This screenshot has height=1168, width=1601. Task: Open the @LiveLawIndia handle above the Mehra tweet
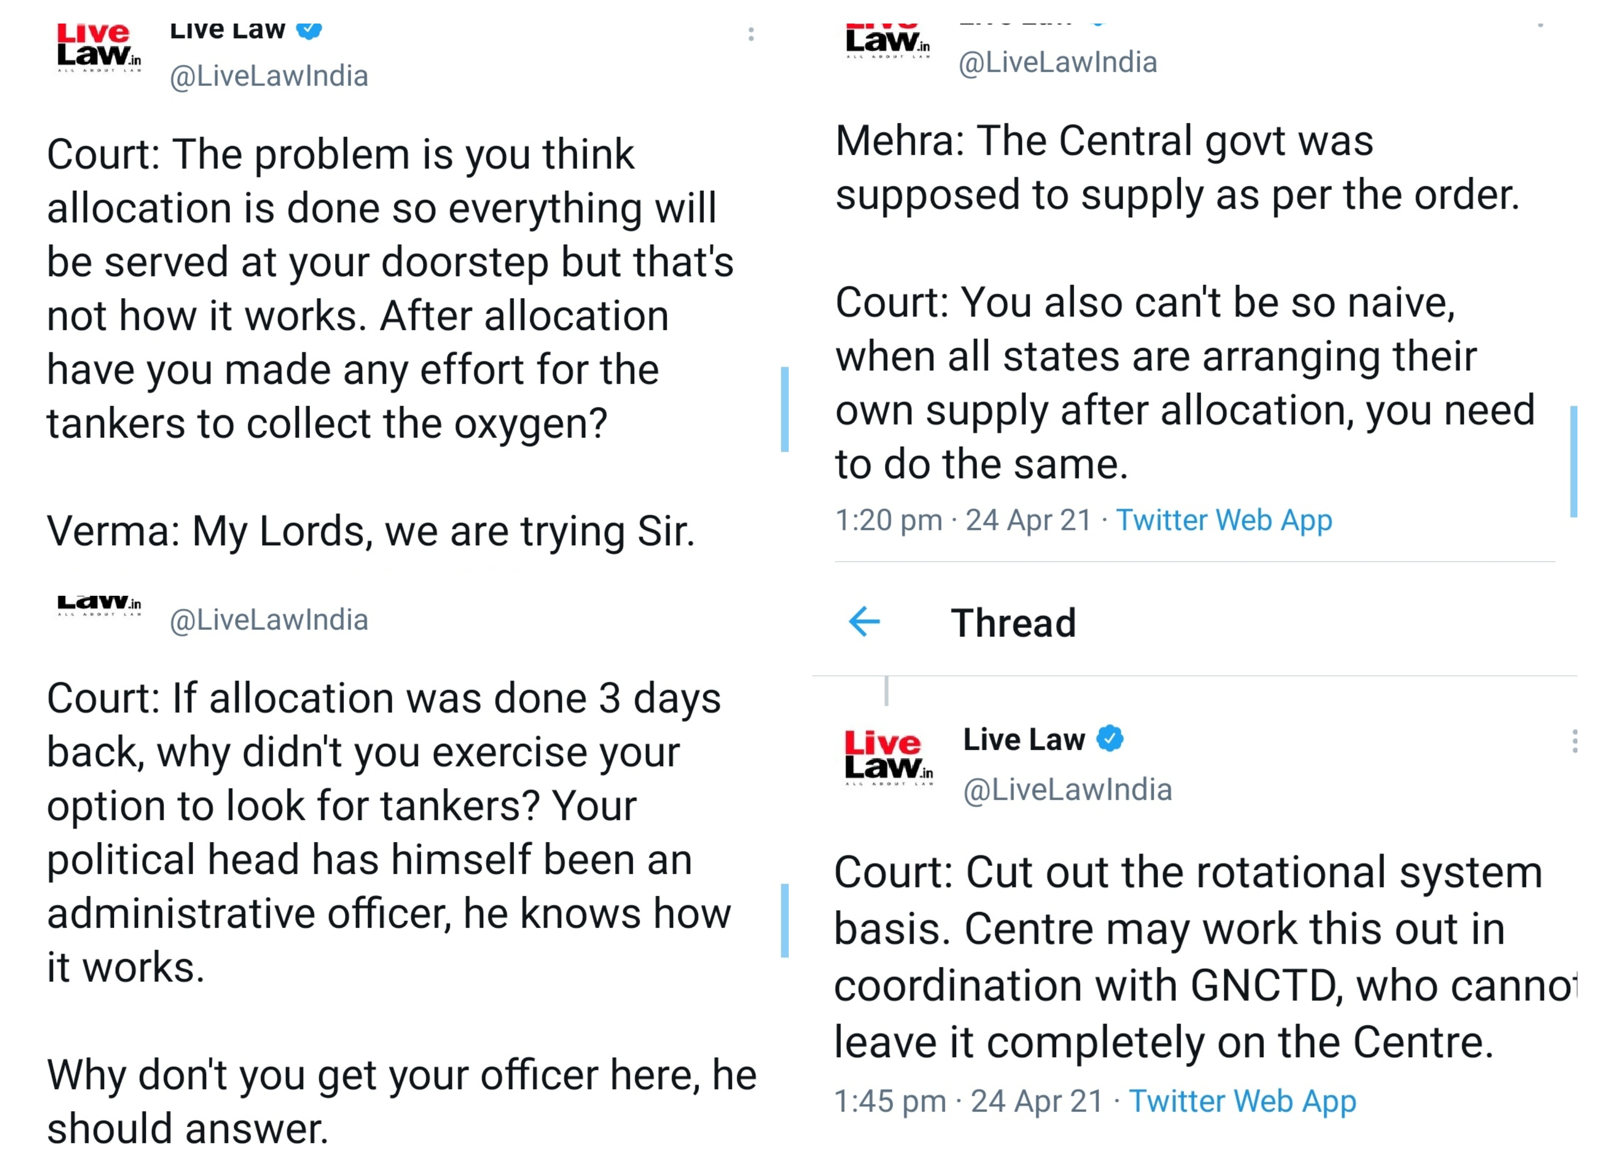(x=1057, y=62)
